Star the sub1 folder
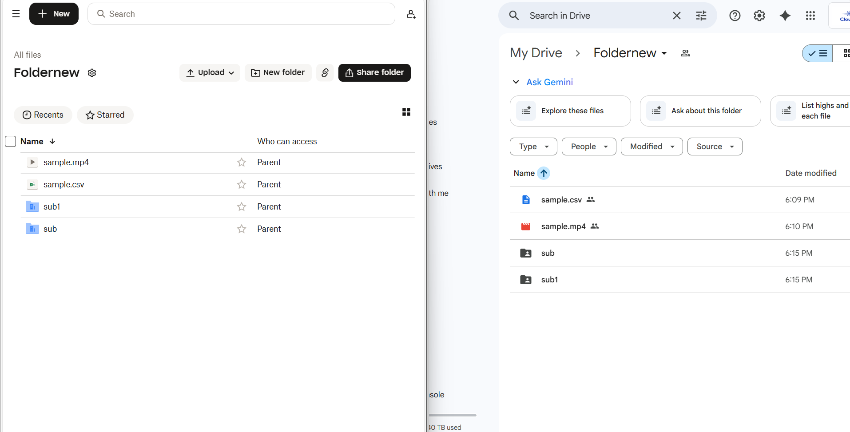Screen dimensions: 850x432 tap(241, 206)
